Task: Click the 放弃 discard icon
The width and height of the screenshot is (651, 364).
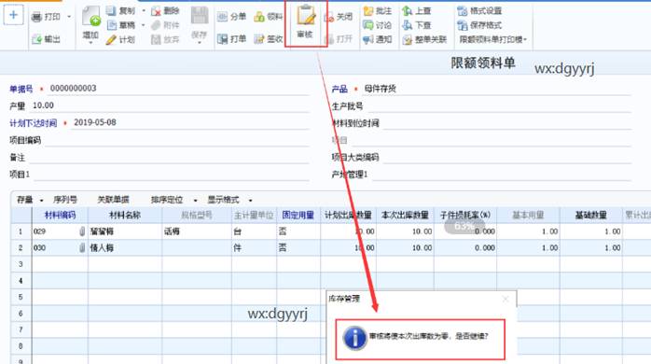Action: [x=156, y=39]
